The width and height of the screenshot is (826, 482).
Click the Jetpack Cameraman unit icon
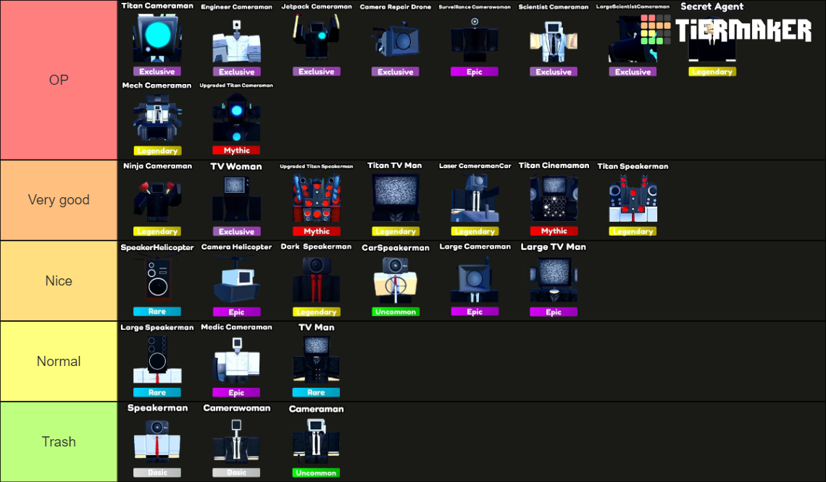pos(316,39)
